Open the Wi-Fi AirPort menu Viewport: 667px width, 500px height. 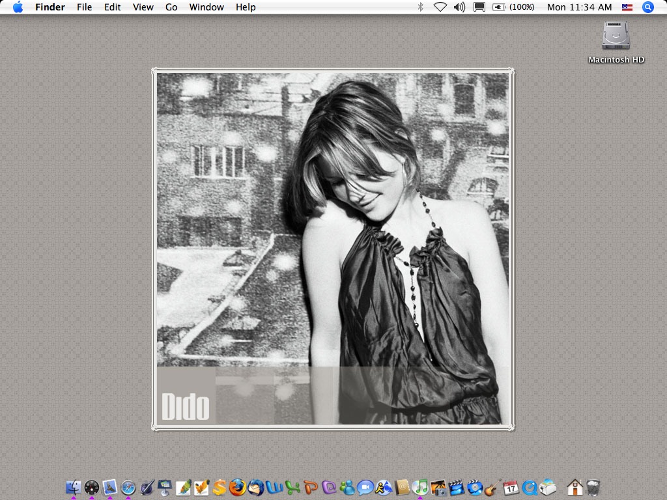pyautogui.click(x=440, y=7)
